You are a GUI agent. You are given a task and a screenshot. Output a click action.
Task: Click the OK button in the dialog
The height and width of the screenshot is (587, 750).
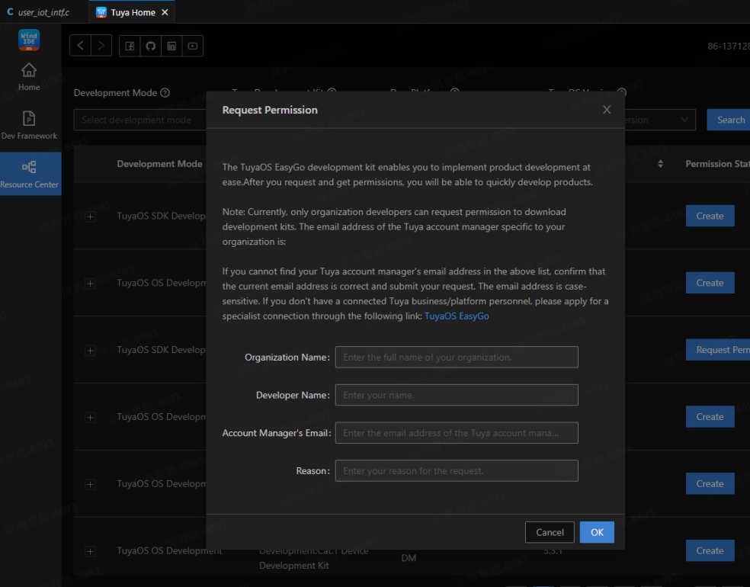[x=597, y=532]
